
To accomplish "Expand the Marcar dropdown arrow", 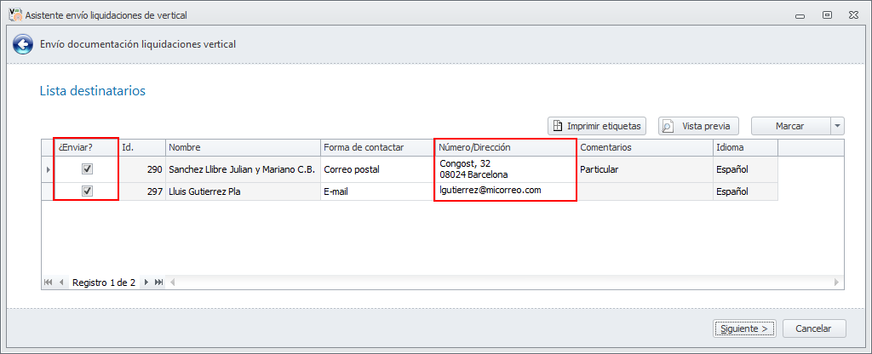I will [x=837, y=126].
